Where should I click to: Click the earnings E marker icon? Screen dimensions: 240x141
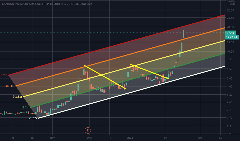click(x=88, y=130)
